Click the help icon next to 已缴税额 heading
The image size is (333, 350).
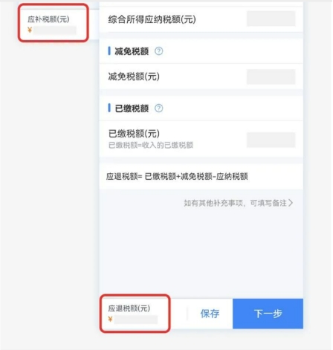[x=159, y=108]
